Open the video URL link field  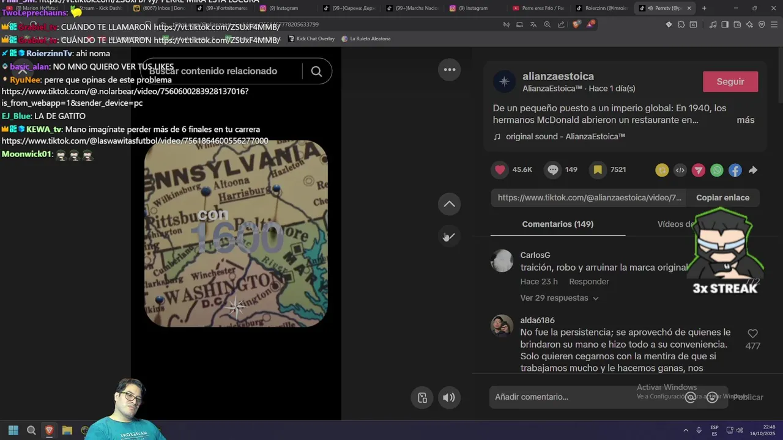click(589, 198)
